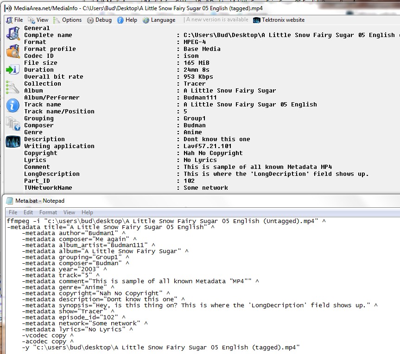The width and height of the screenshot is (400, 354).
Task: Click the Help blue info icon in menu bar
Action: click(x=121, y=20)
